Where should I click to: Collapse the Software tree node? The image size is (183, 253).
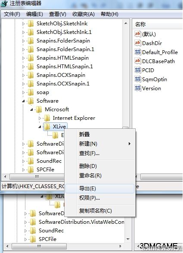23,101
